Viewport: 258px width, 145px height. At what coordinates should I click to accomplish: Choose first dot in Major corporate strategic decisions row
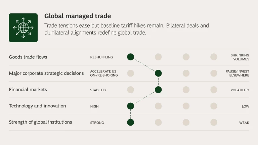pos(131,73)
